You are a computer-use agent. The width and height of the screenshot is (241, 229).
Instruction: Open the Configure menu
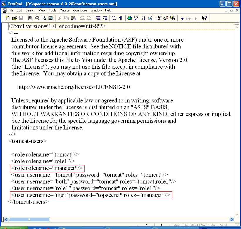[x=80, y=10]
